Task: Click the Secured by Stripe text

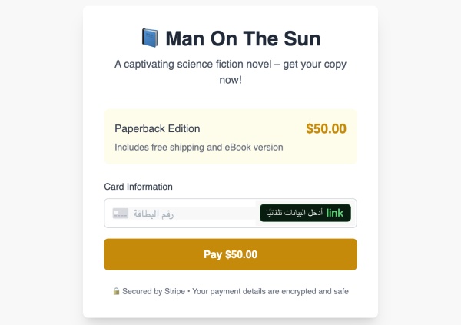Action: 154,291
